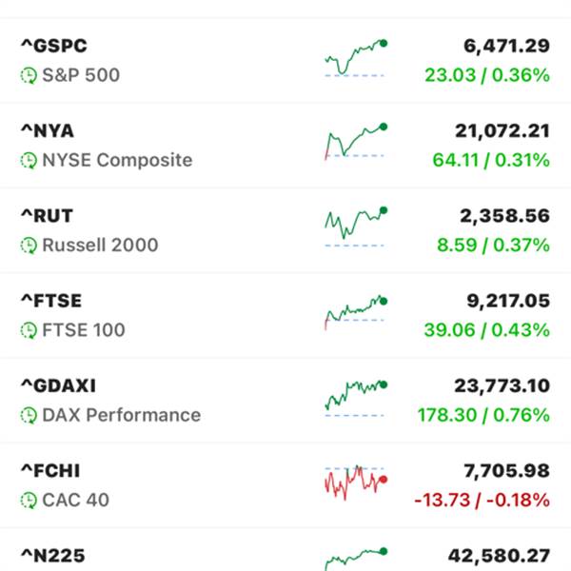Click the clock icon beside DAX Performance

pos(29,416)
